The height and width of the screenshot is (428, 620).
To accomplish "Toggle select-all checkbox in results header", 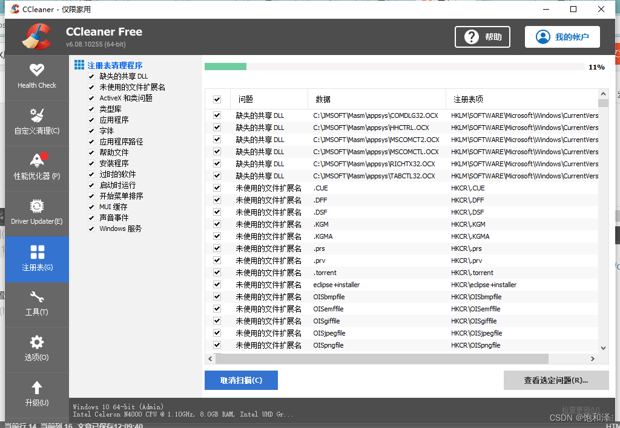I will click(x=217, y=100).
